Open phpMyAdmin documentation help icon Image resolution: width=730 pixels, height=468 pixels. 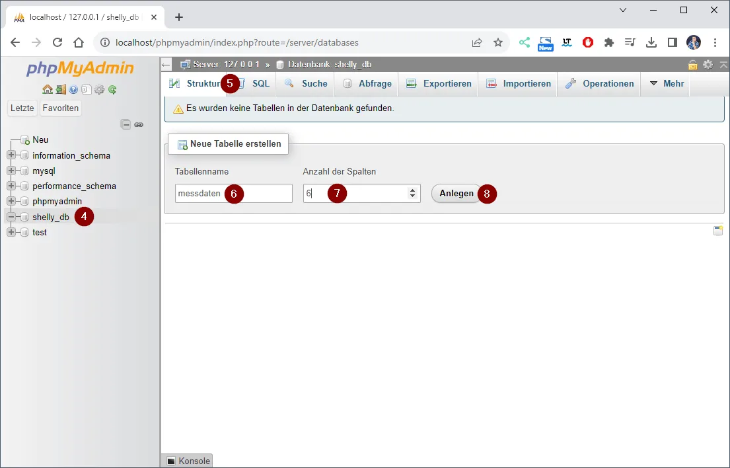[73, 90]
